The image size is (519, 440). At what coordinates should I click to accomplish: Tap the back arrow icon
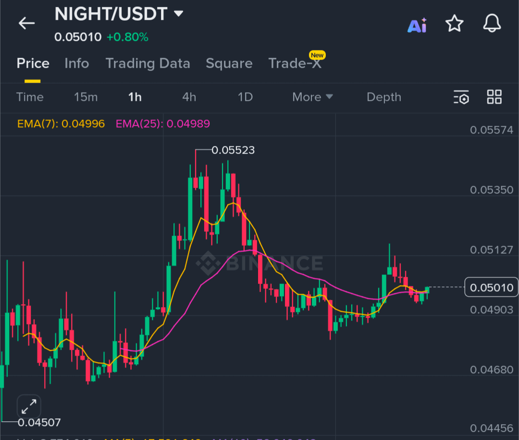tap(26, 23)
